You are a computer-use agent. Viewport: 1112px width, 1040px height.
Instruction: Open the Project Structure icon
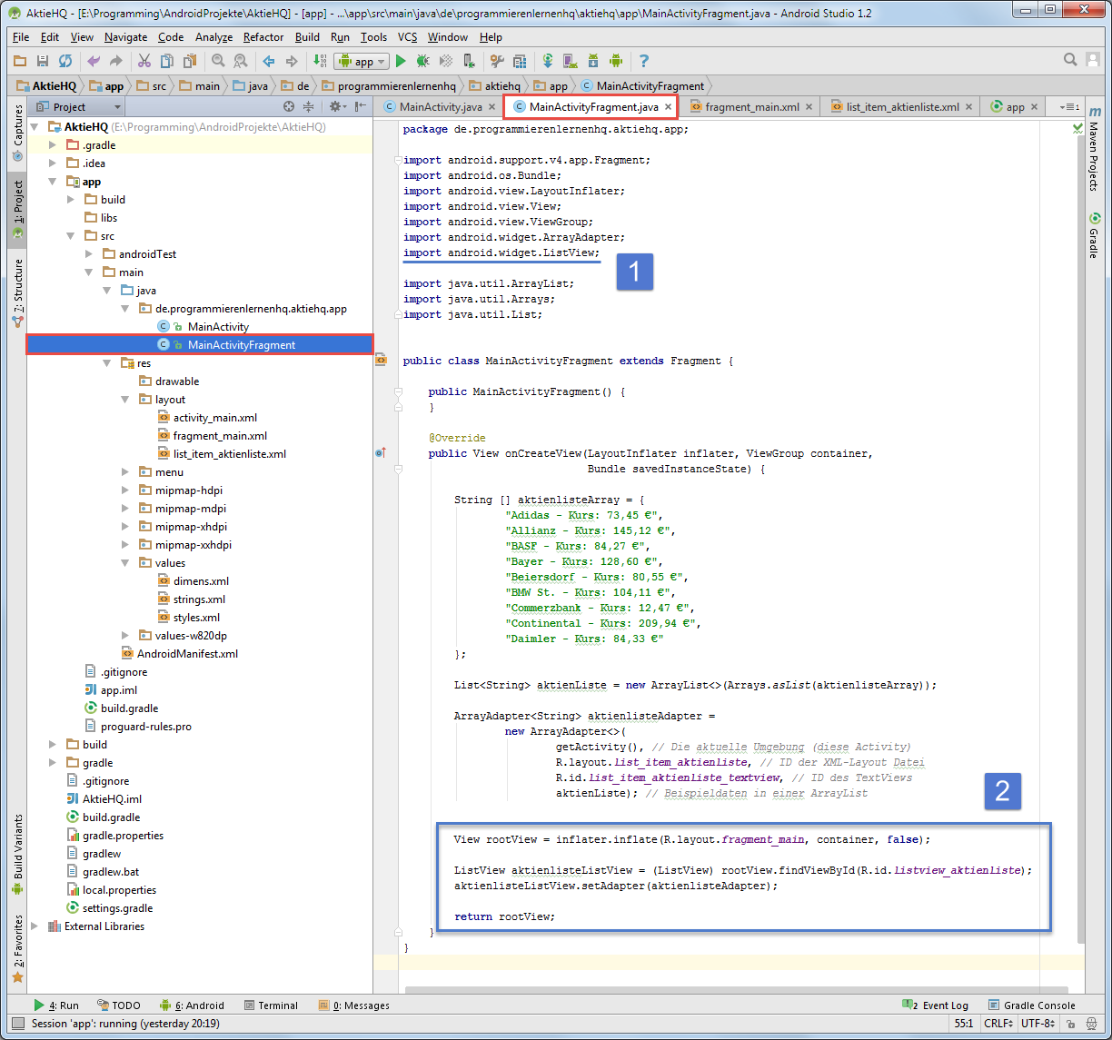pyautogui.click(x=520, y=61)
